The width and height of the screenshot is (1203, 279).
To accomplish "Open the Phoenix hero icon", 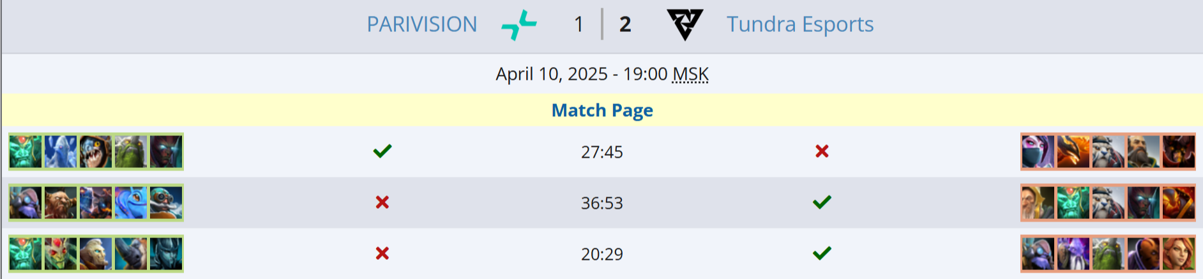I will tap(1073, 151).
